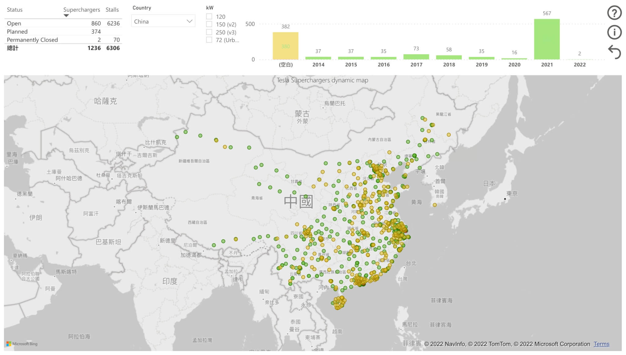
Task: Select the 2015 bar in chart
Action: coord(351,58)
